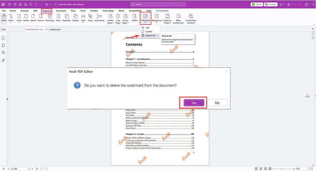
Task: Switch to facing pages view mode
Action: tap(265, 169)
